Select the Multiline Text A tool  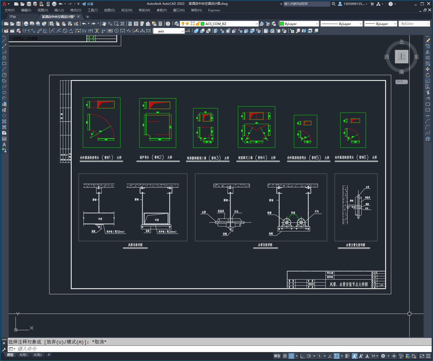pos(4,145)
